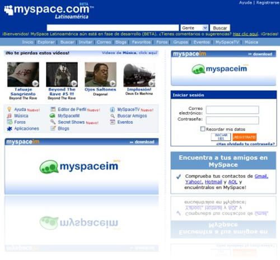Click the Registrarse link at top right
This screenshot has width=280, height=260.
click(x=268, y=3)
